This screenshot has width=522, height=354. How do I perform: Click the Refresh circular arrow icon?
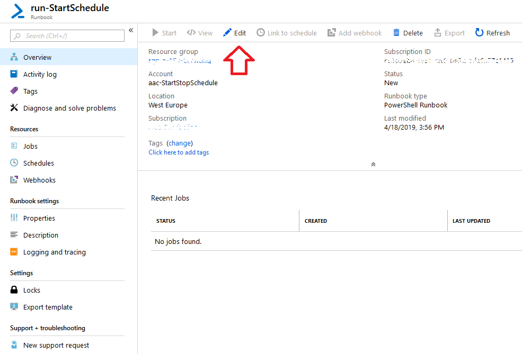pos(479,33)
